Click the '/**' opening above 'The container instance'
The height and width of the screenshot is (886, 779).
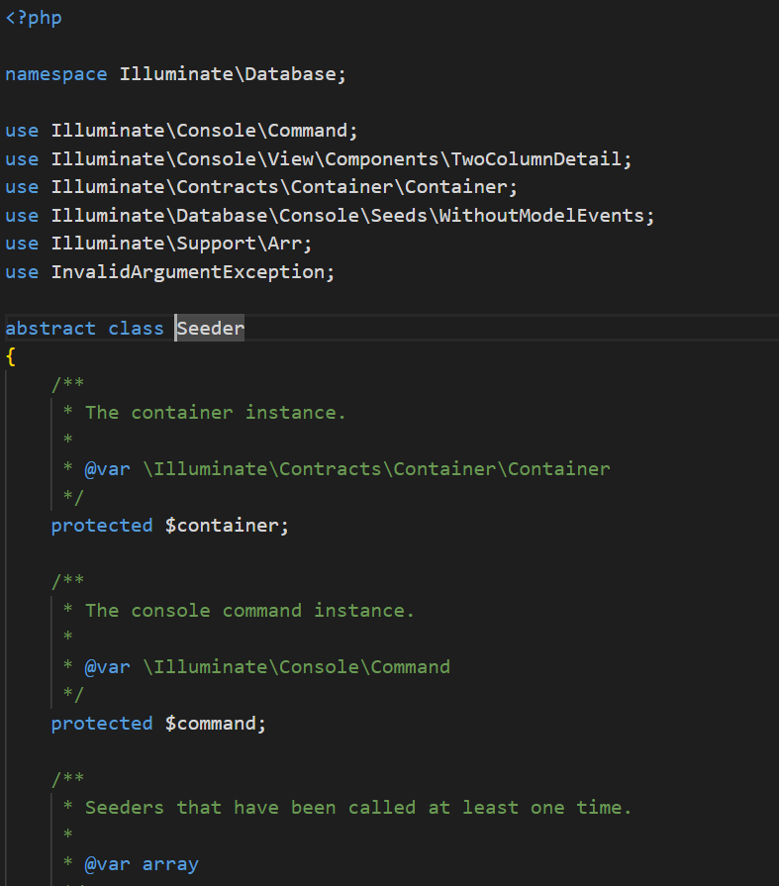tap(67, 384)
